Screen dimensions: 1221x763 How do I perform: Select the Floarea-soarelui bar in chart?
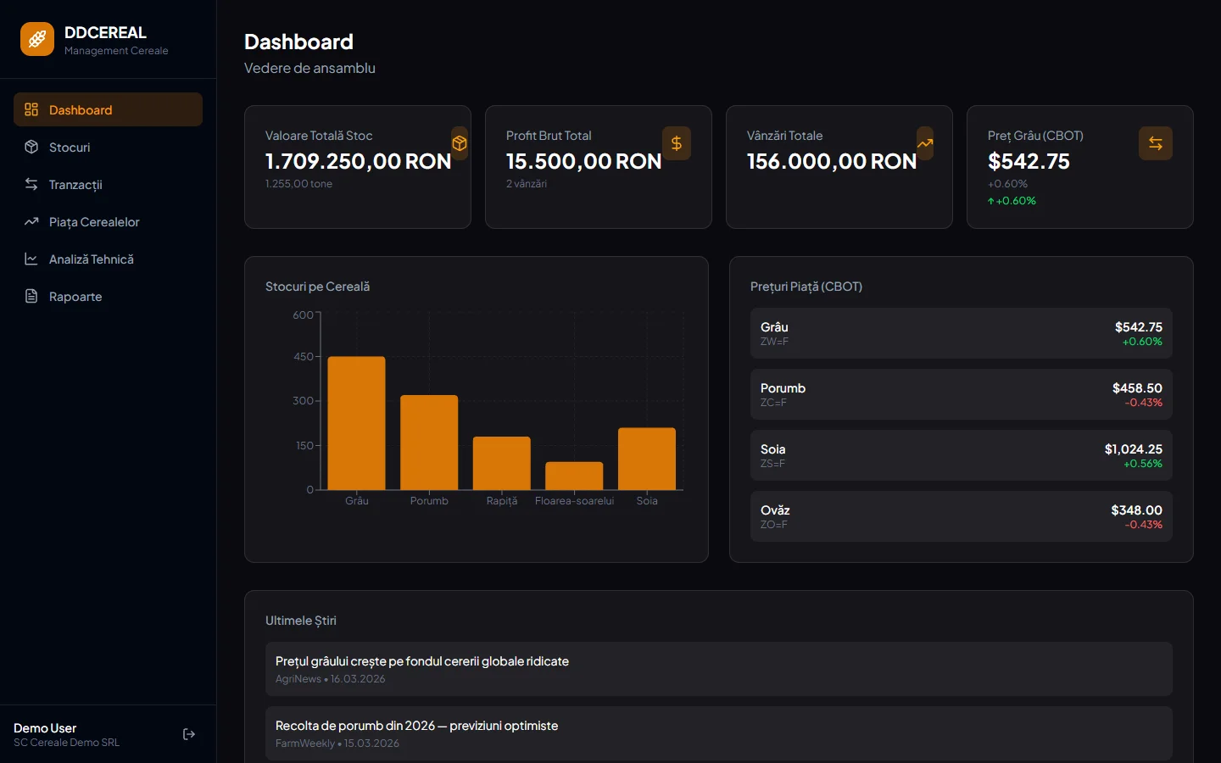[x=574, y=476]
